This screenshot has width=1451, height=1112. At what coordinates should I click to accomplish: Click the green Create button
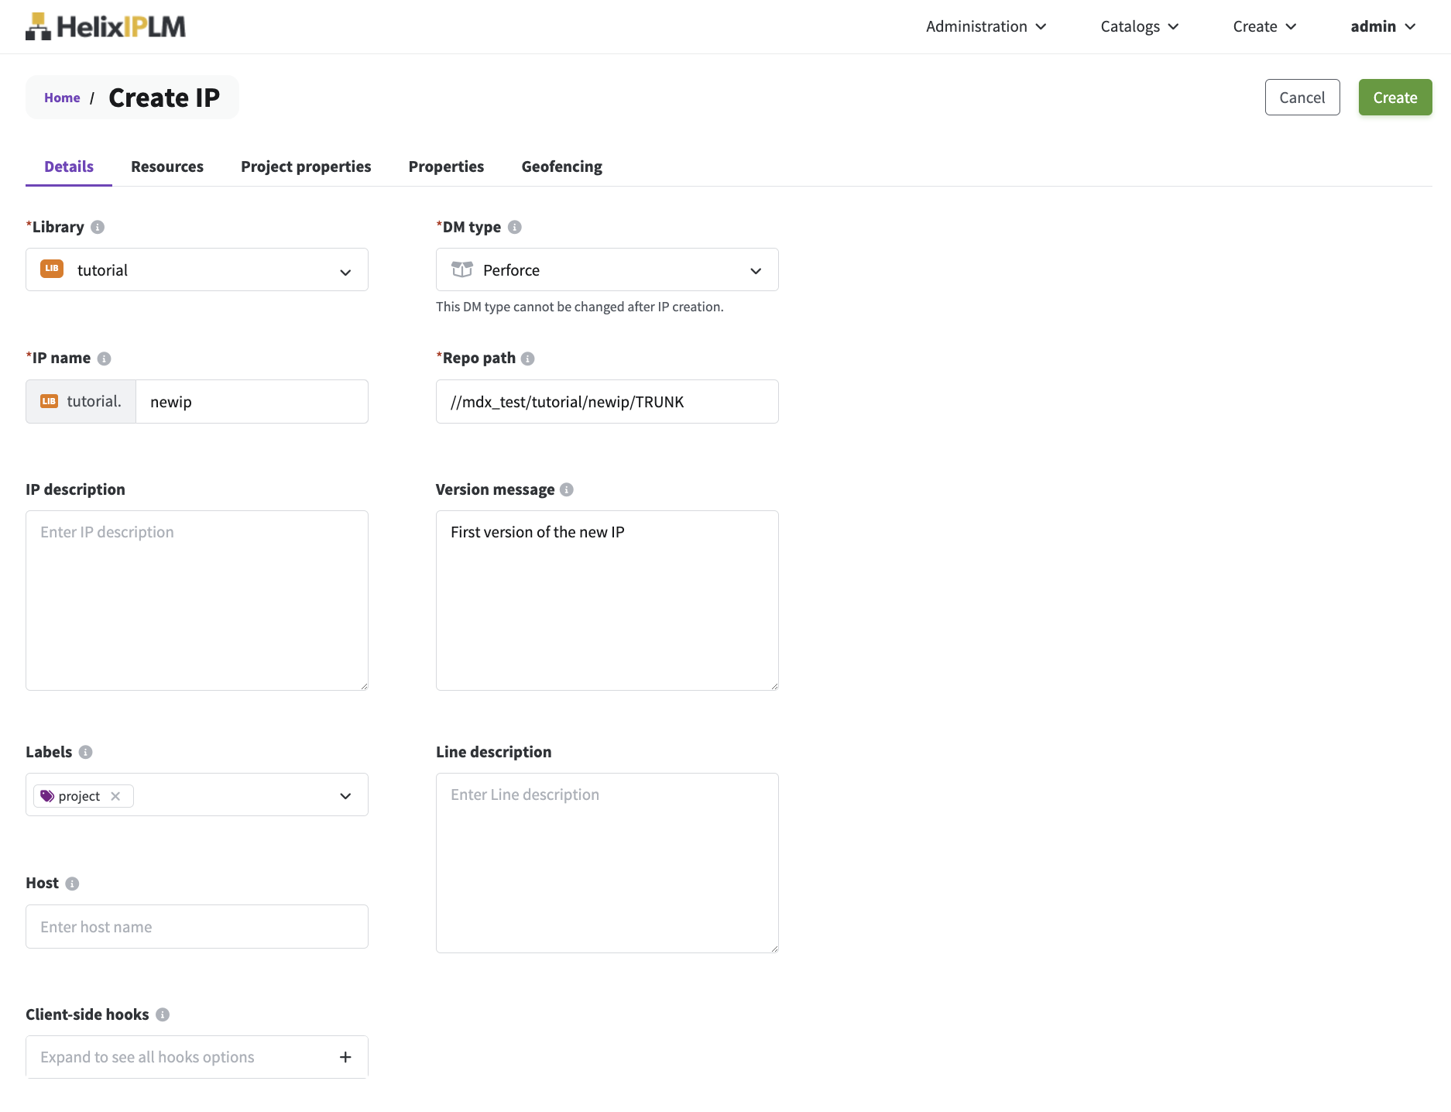pyautogui.click(x=1394, y=98)
